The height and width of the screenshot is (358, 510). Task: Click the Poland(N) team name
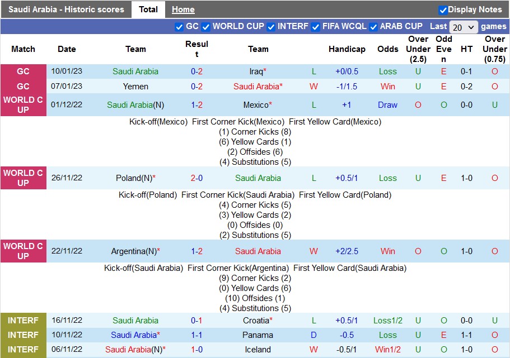pyautogui.click(x=134, y=178)
